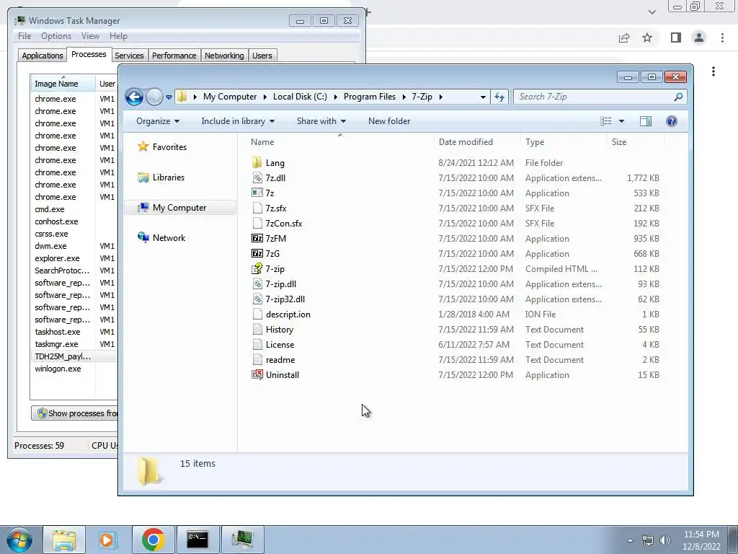Image resolution: width=738 pixels, height=554 pixels.
Task: Select the 7-zip help file icon
Action: (x=257, y=268)
